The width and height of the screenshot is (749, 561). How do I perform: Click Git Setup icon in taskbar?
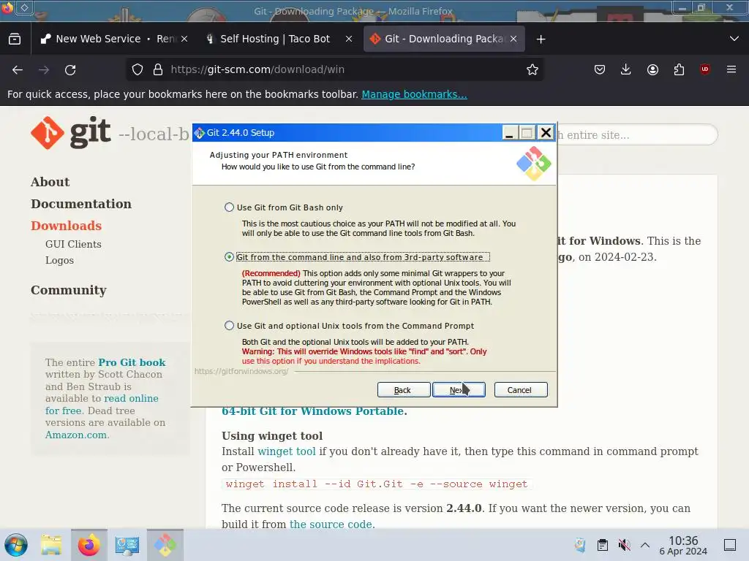pos(165,545)
